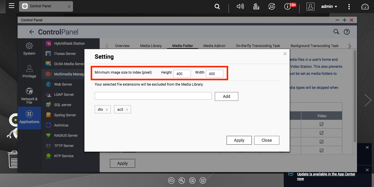
Task: Open event notifications info icon
Action: 287,6
